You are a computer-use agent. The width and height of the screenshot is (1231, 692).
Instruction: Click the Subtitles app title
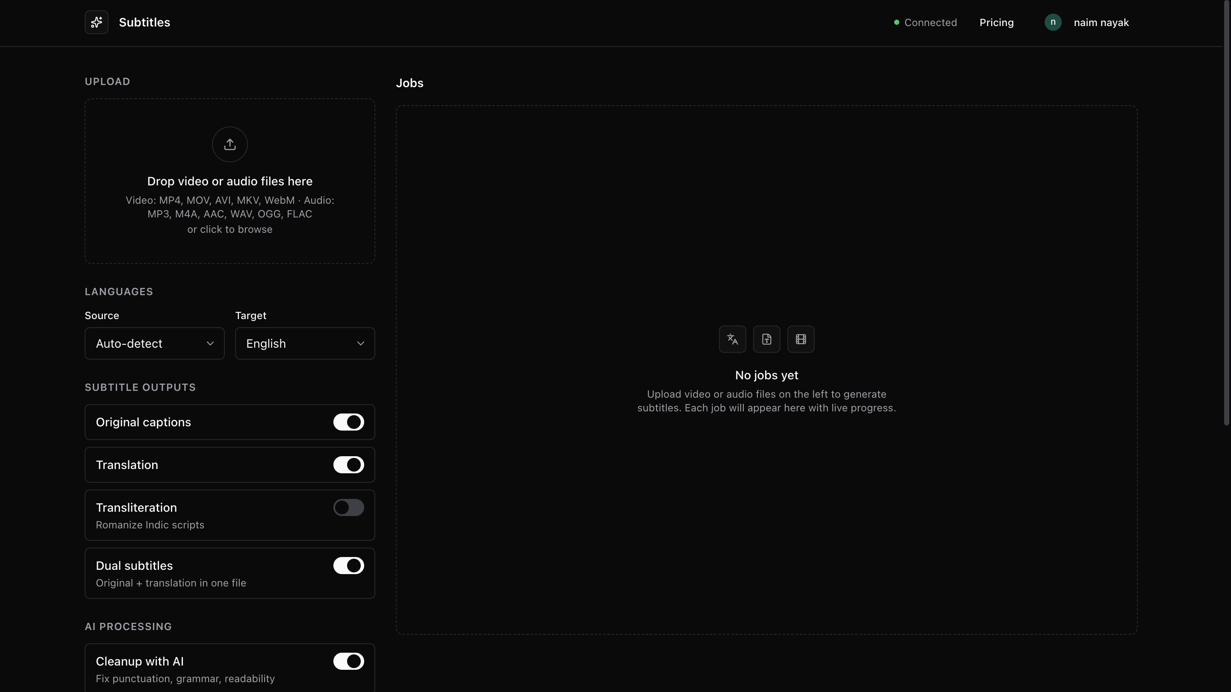click(144, 23)
